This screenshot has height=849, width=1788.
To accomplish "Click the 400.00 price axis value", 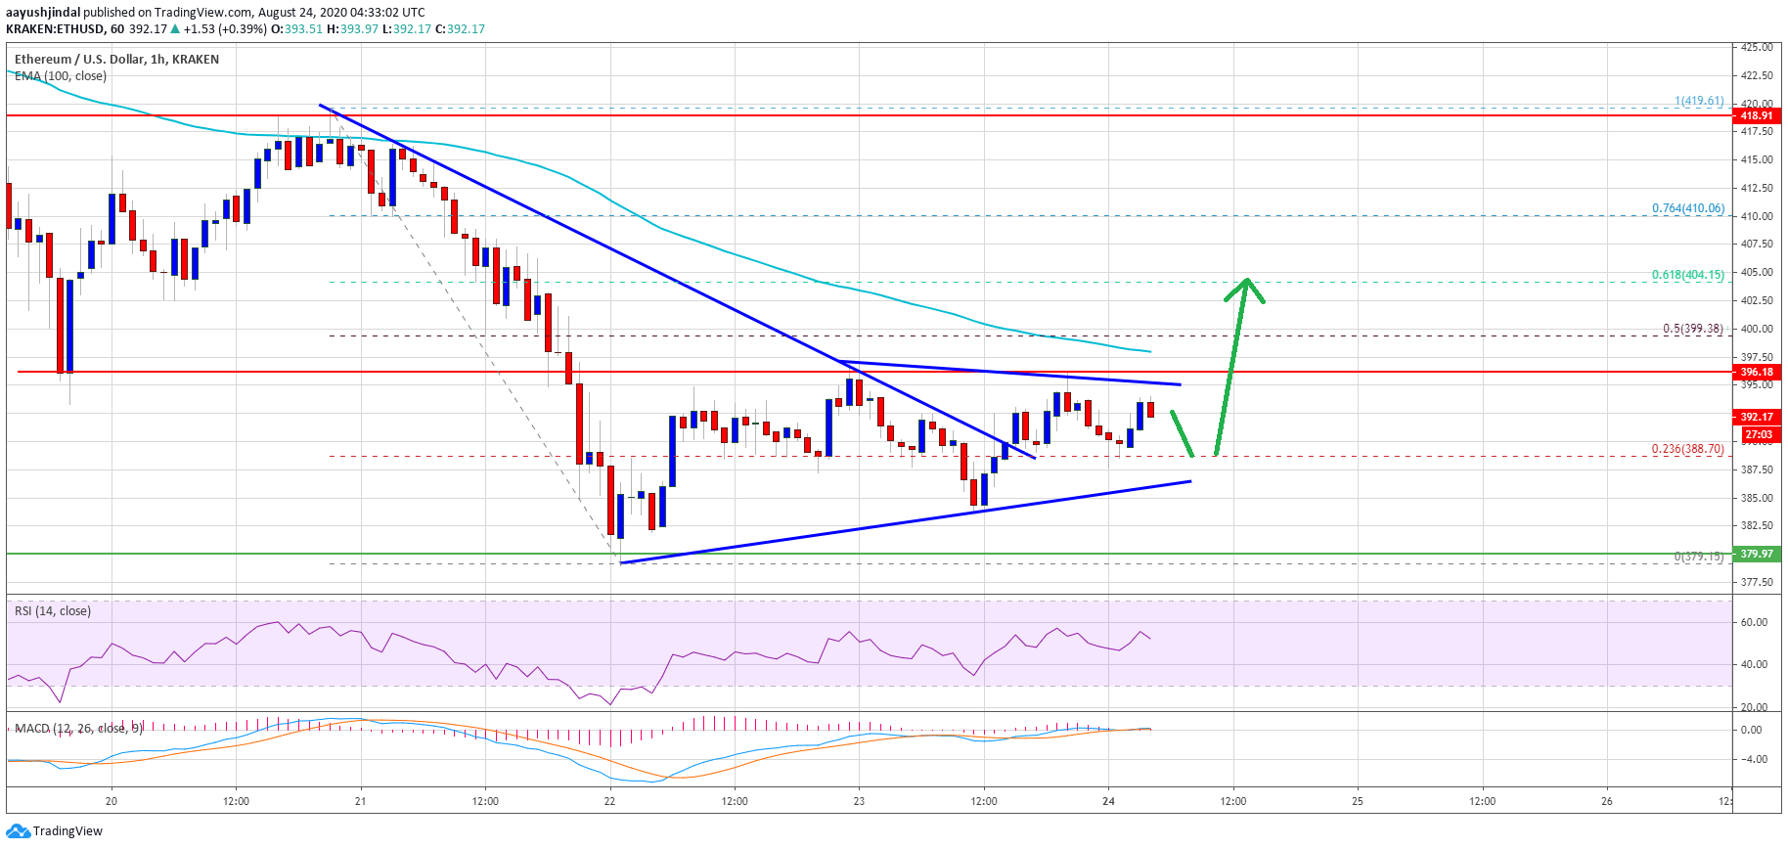I will click(x=1757, y=329).
